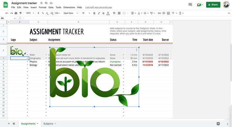Screen dimensions: 232x127
Task: Open horizontal align options
Action: [134, 13]
